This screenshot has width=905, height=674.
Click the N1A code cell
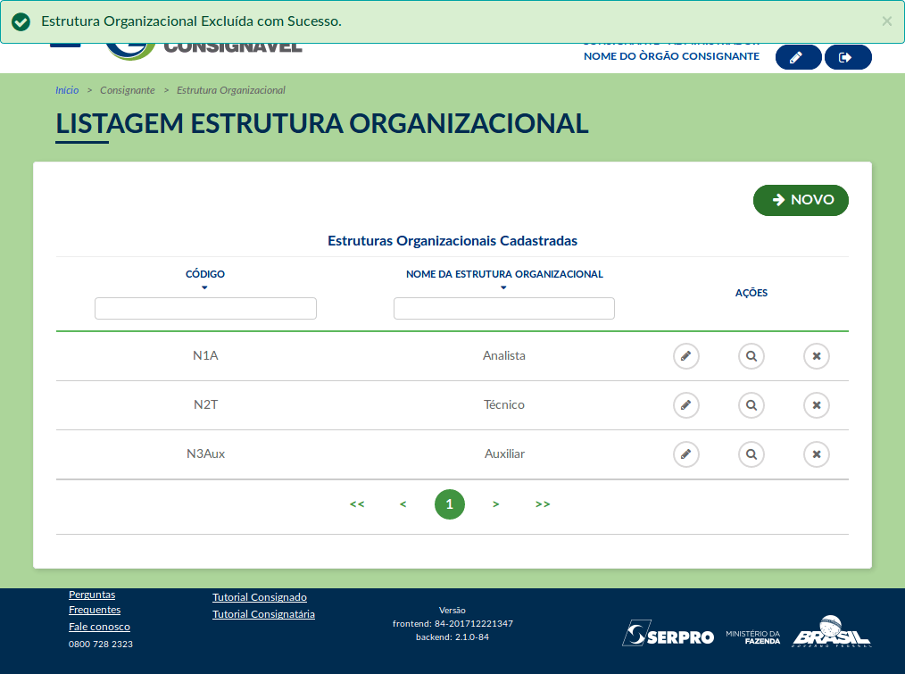click(205, 356)
